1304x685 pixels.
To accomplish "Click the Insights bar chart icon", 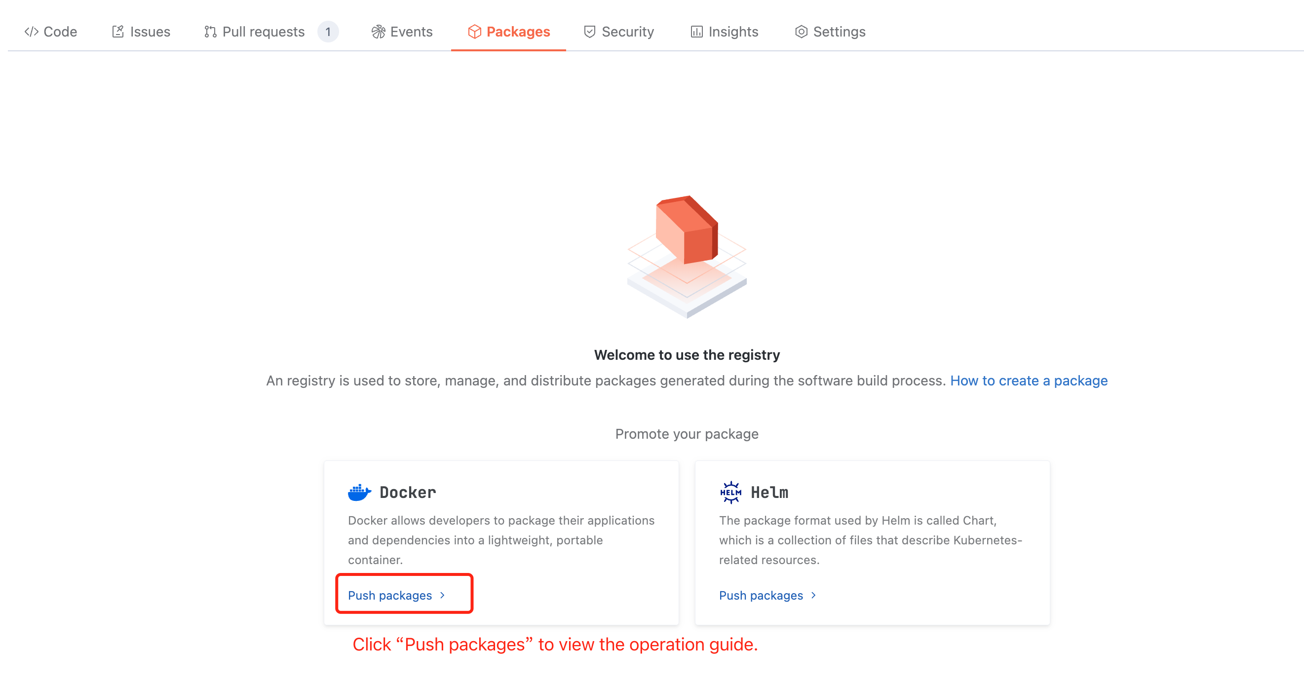I will pyautogui.click(x=696, y=32).
